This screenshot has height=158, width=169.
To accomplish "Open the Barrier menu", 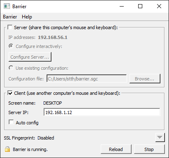I will [x=10, y=17].
